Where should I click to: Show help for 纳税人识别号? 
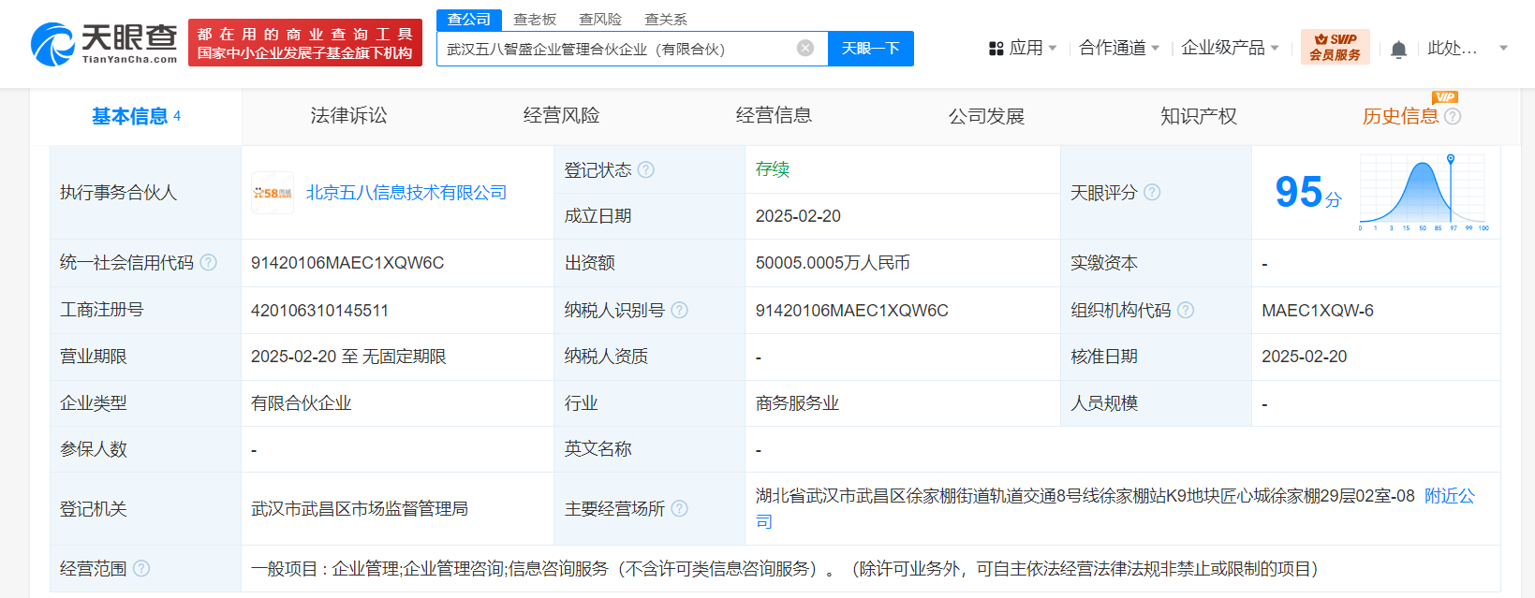click(x=679, y=310)
